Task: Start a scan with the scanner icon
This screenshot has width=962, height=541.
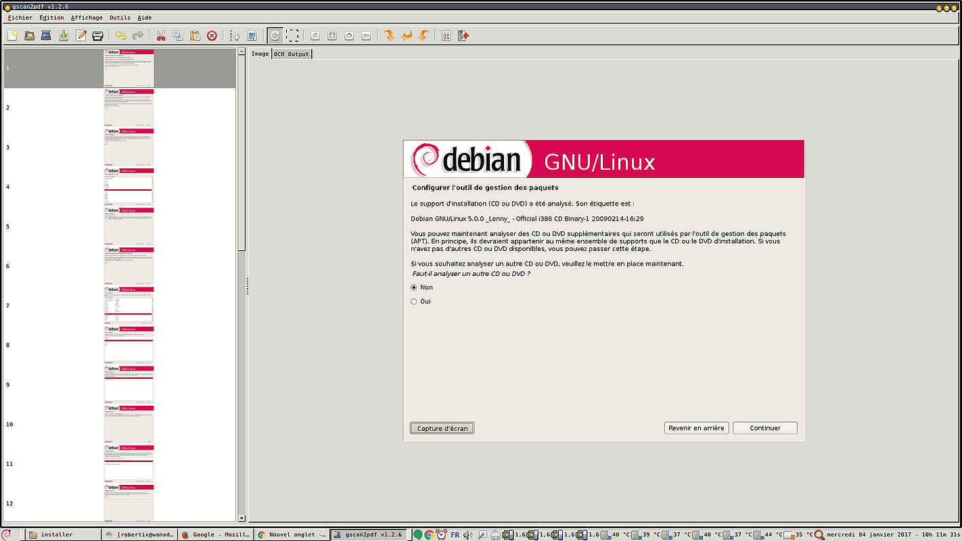Action: point(47,35)
